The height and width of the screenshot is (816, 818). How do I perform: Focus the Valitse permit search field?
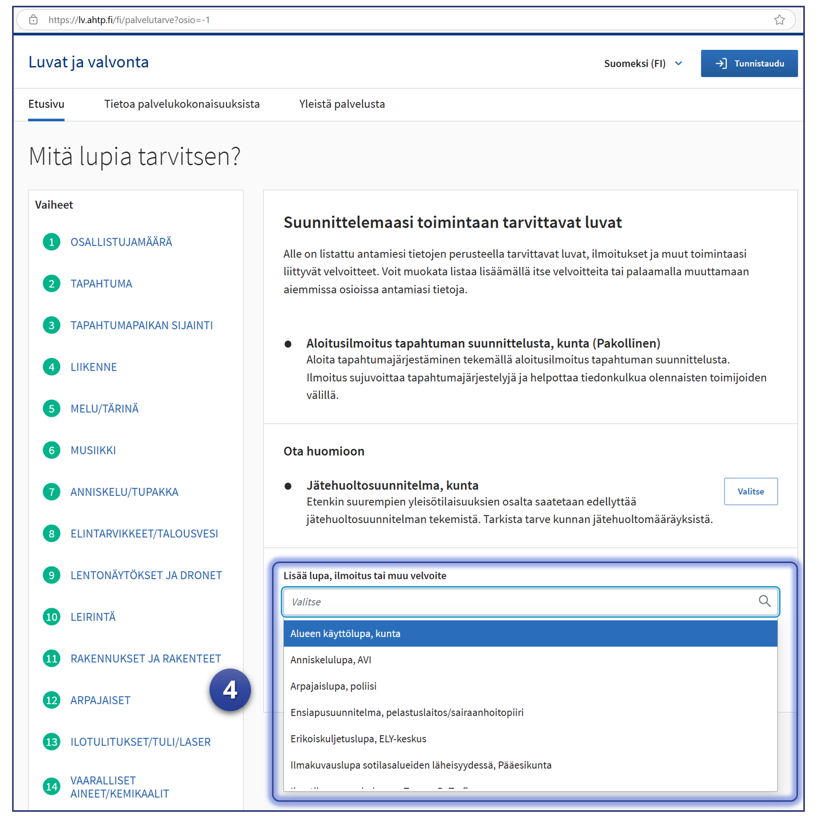(520, 602)
